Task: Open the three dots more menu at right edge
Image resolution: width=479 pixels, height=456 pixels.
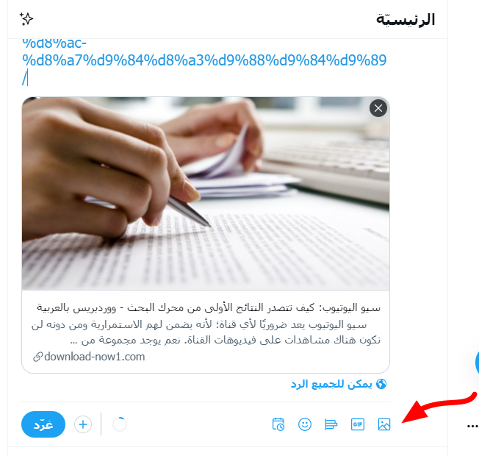Action: coord(472,426)
